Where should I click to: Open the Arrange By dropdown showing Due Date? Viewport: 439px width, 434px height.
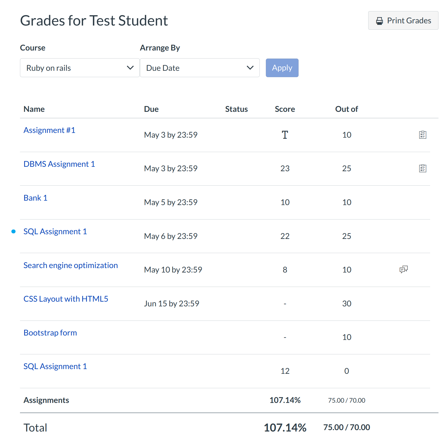(200, 68)
